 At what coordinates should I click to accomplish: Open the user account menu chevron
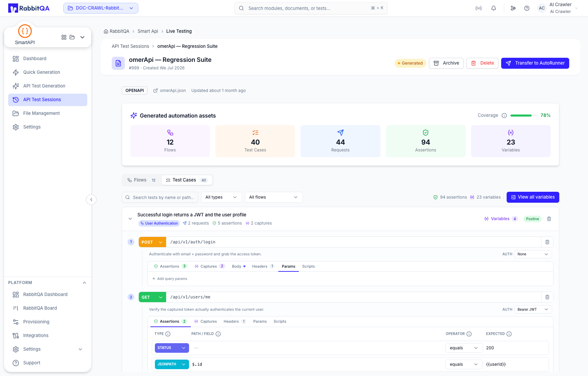point(577,8)
